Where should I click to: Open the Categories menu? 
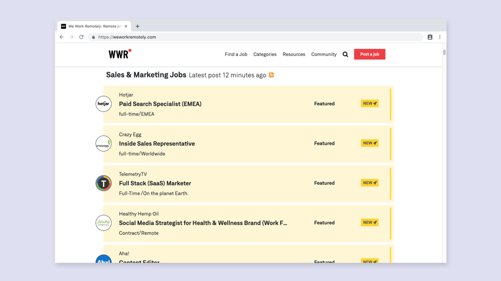click(x=265, y=54)
